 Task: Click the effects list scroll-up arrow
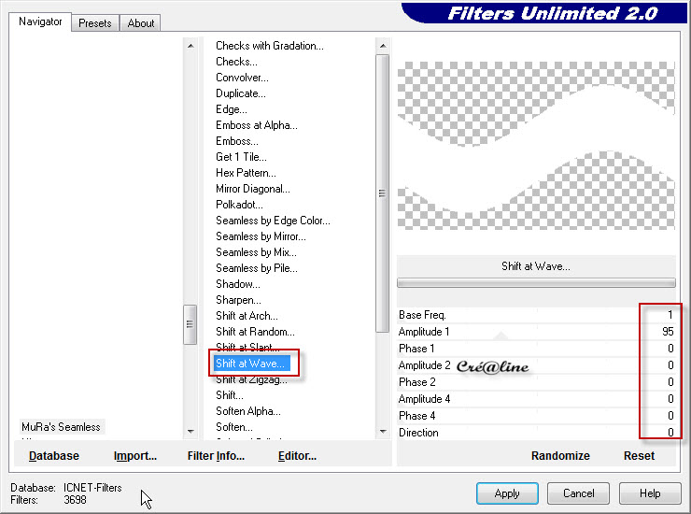coord(382,45)
